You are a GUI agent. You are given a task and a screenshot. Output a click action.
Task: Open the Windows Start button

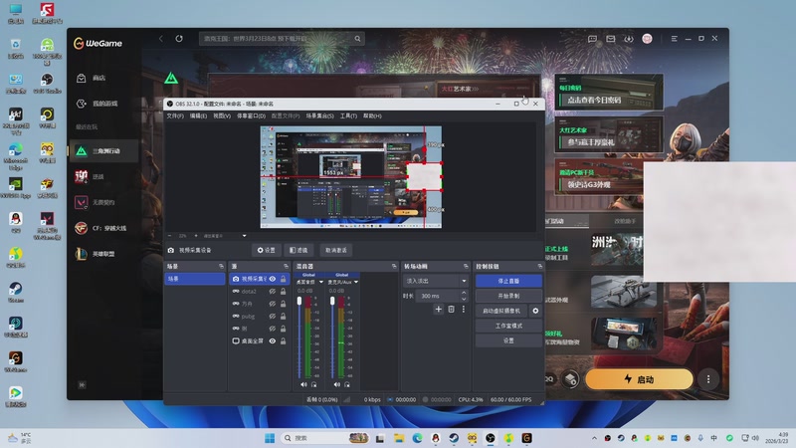click(270, 438)
